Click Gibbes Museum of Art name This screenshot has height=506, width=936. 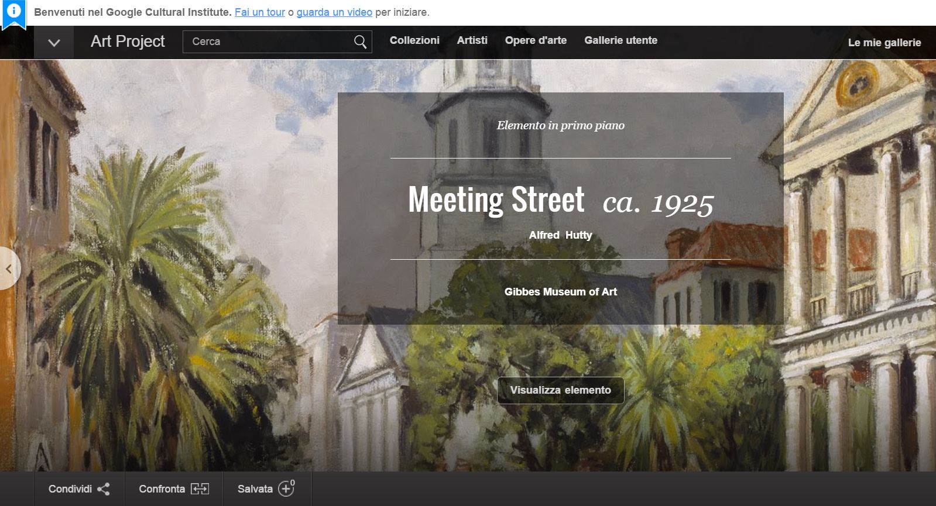tap(560, 292)
